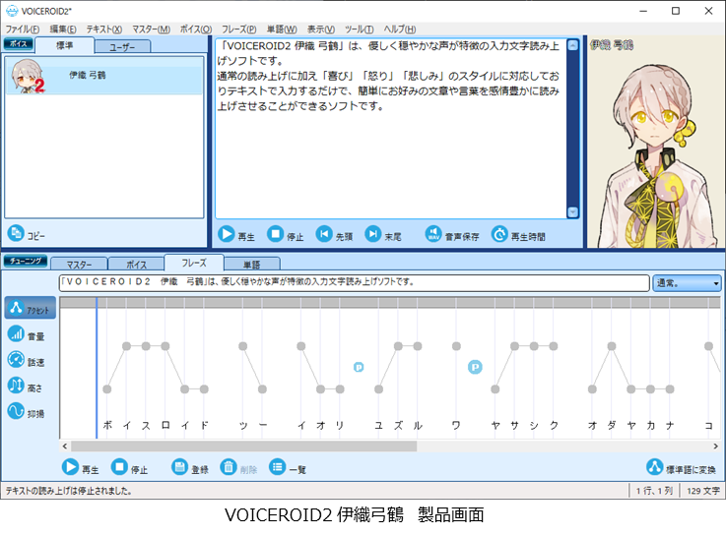Screen dimensions: 726x537
Task: Maximize the VOICEROID2 window
Action: pyautogui.click(x=676, y=11)
